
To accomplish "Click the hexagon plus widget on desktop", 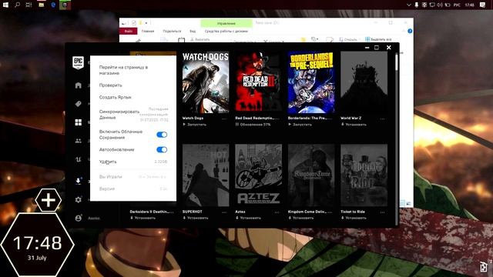I will tap(48, 200).
